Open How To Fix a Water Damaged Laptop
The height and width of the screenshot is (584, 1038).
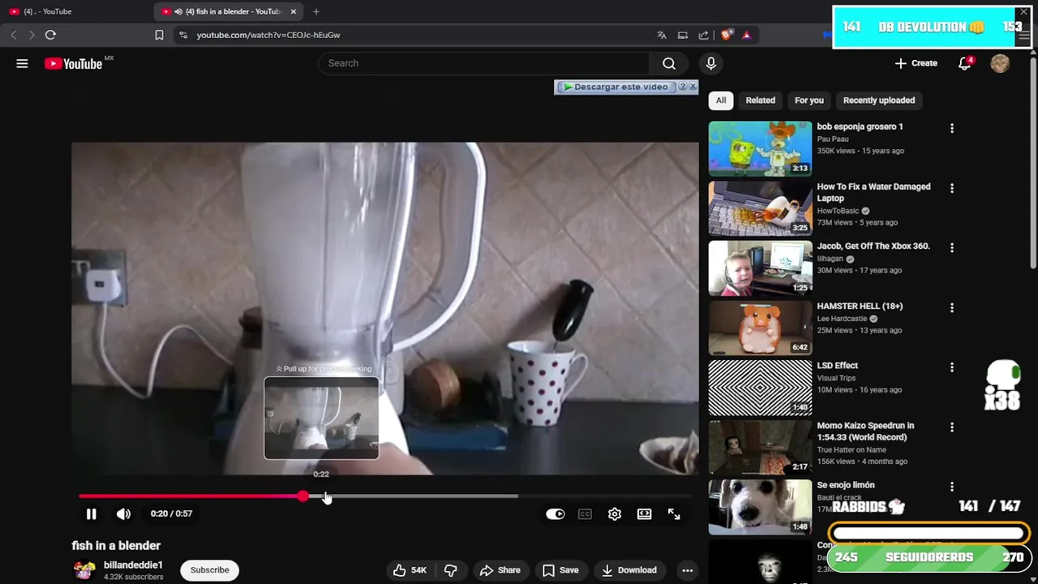873,192
